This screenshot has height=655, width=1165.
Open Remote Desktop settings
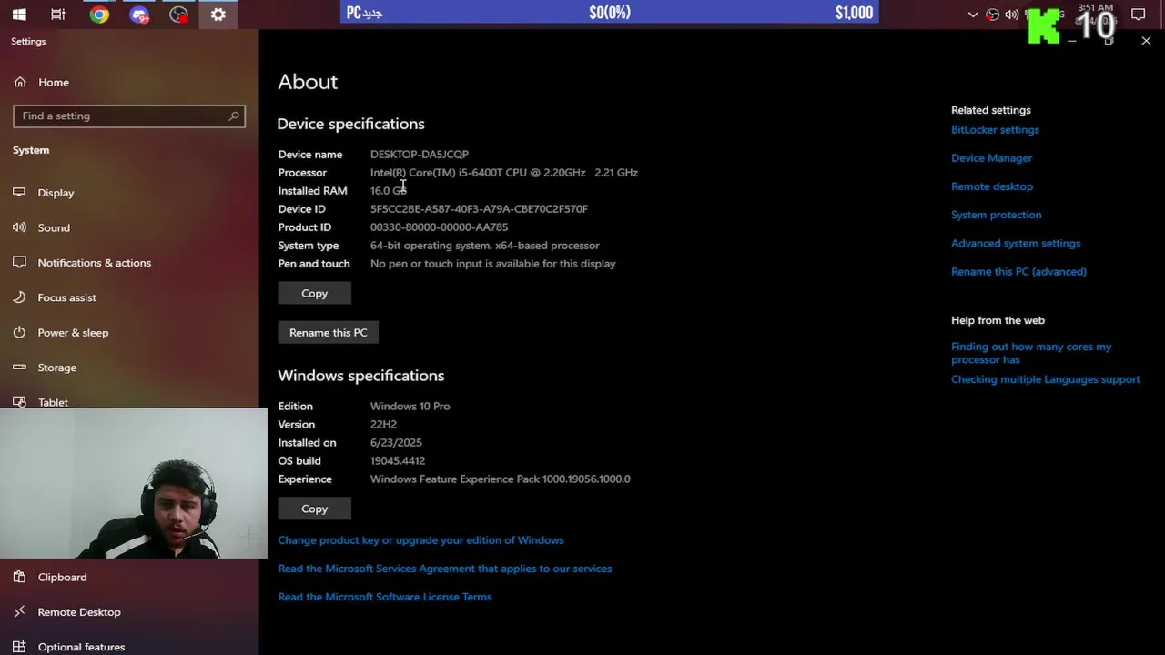pos(79,612)
